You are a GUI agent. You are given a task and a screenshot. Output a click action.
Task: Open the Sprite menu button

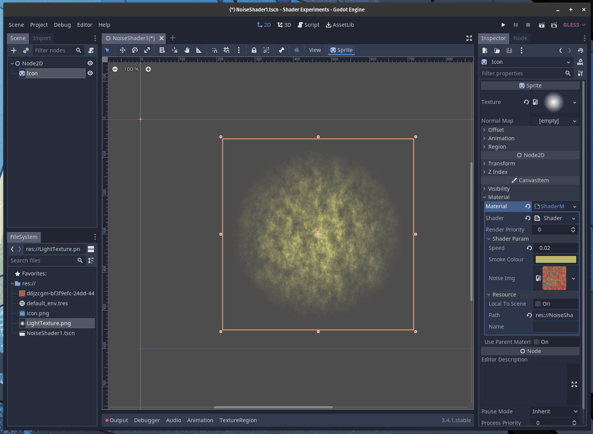pos(342,50)
